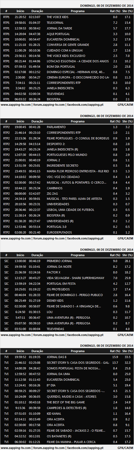Click facebook.com/zapping.pt text under TVI table
Viewport: 134px width, 450px height.
(85, 448)
